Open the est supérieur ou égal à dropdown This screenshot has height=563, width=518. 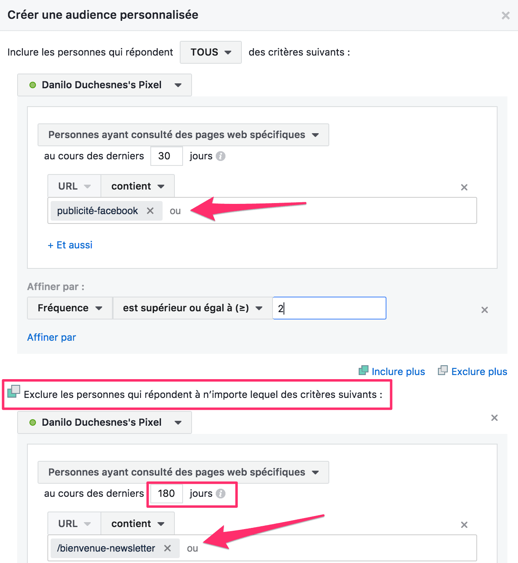192,308
